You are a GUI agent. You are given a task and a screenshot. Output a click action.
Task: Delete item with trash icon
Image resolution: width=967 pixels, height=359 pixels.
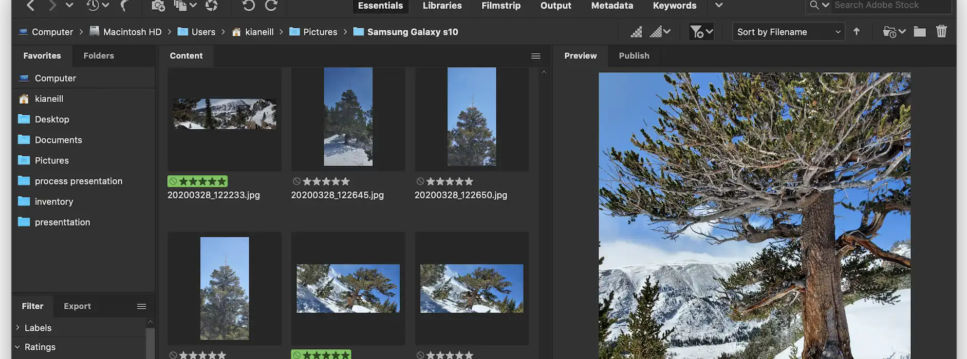point(941,31)
